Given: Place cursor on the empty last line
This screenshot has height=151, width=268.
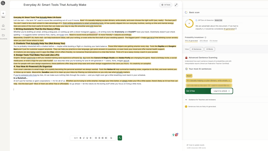Looking at the screenshot, I should coord(14,89).
